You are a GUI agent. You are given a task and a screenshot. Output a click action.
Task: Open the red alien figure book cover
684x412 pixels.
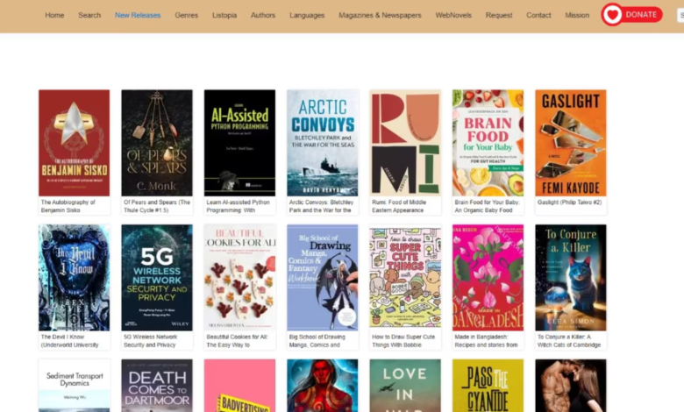323,386
